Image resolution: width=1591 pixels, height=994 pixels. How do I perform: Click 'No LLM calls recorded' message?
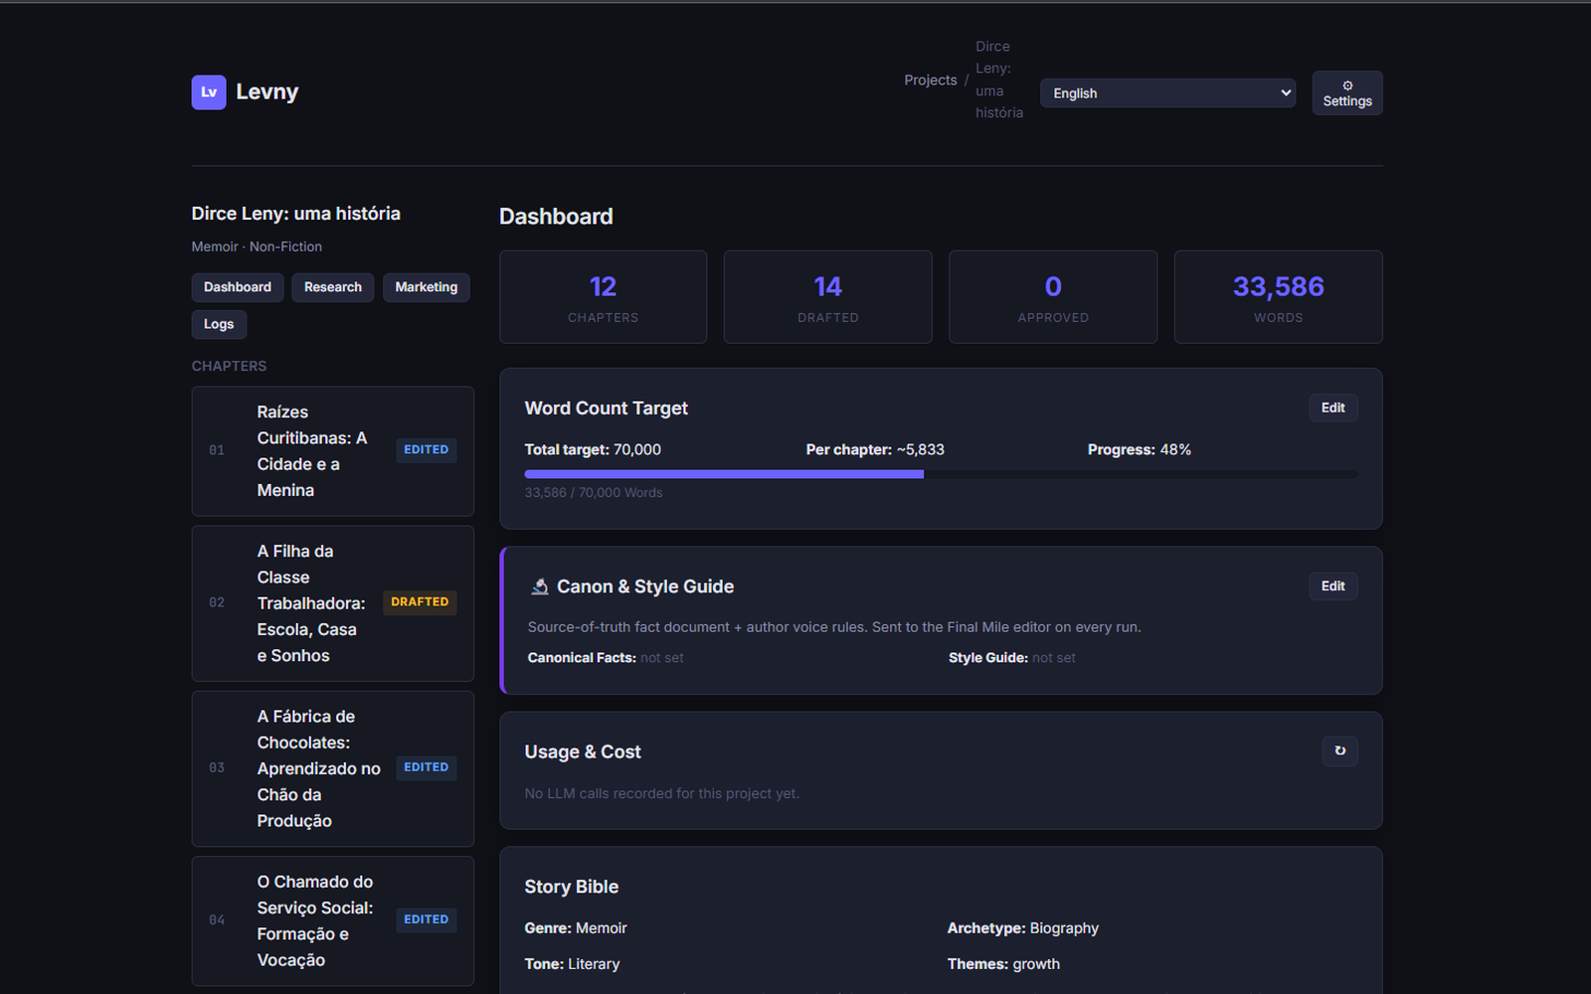coord(662,794)
